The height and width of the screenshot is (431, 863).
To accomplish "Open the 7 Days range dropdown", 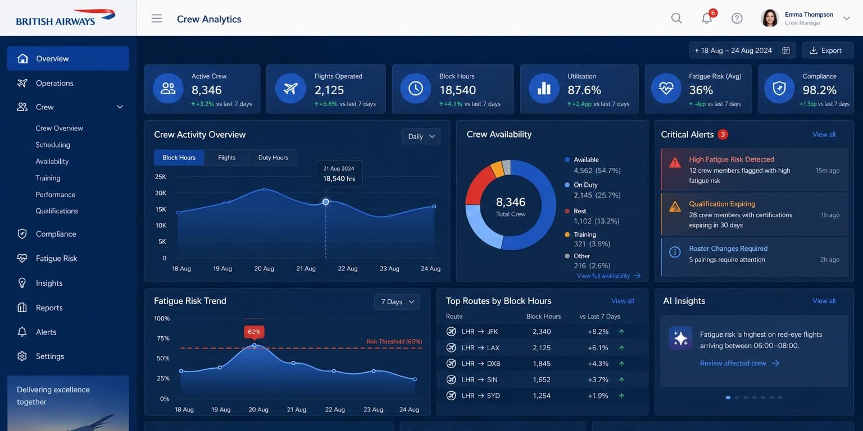I will click(397, 302).
